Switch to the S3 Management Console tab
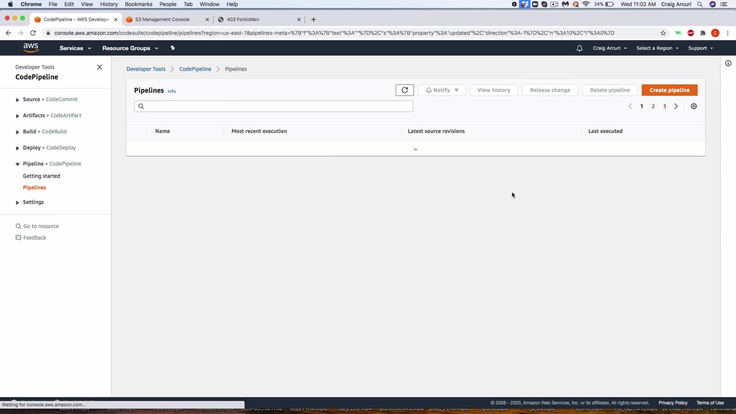Image resolution: width=736 pixels, height=414 pixels. (x=167, y=20)
